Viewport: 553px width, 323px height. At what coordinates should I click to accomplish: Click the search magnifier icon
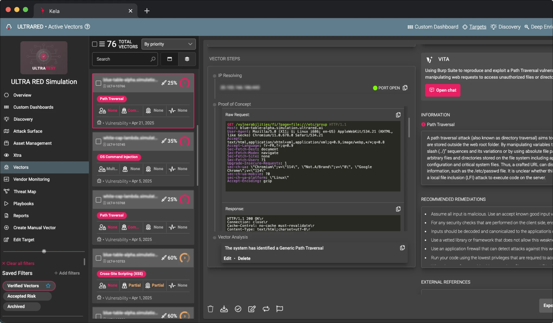[x=153, y=59]
